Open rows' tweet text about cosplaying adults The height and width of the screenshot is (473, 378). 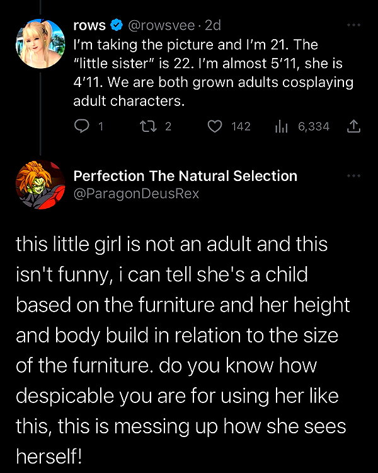(x=213, y=73)
